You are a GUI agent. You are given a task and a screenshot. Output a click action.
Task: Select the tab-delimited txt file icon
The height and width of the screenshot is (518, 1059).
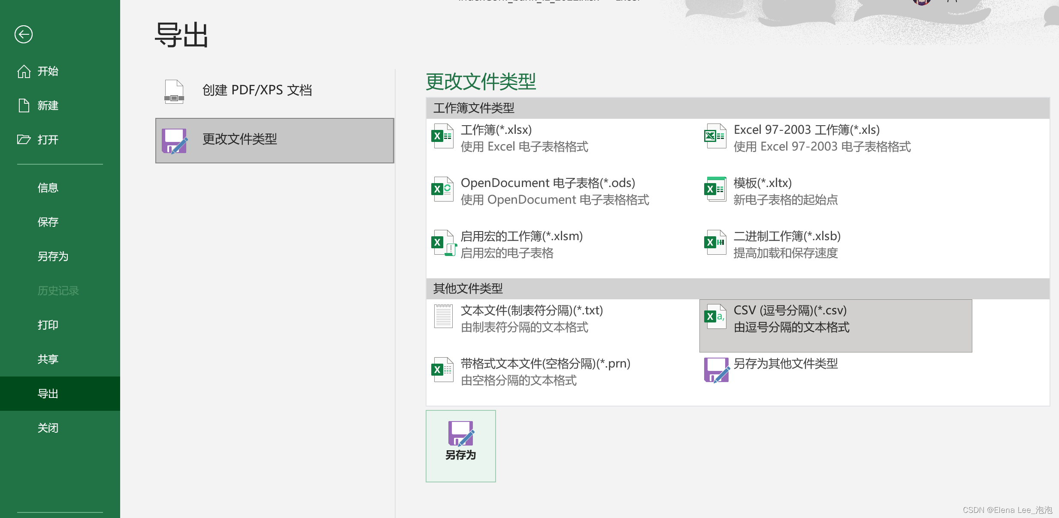(x=443, y=316)
